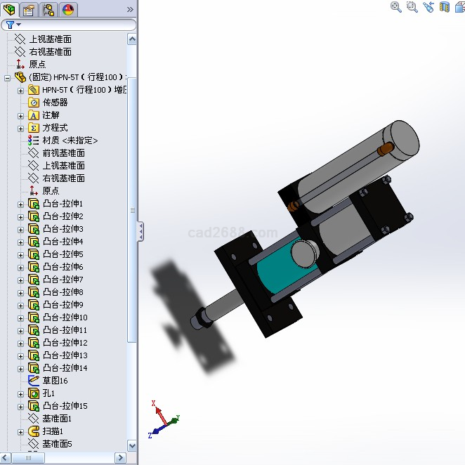The height and width of the screenshot is (465, 465).
Task: Activate the Section View tool
Action: click(444, 7)
